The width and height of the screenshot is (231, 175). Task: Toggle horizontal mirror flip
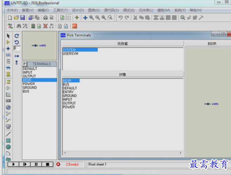pyautogui.click(x=17, y=56)
